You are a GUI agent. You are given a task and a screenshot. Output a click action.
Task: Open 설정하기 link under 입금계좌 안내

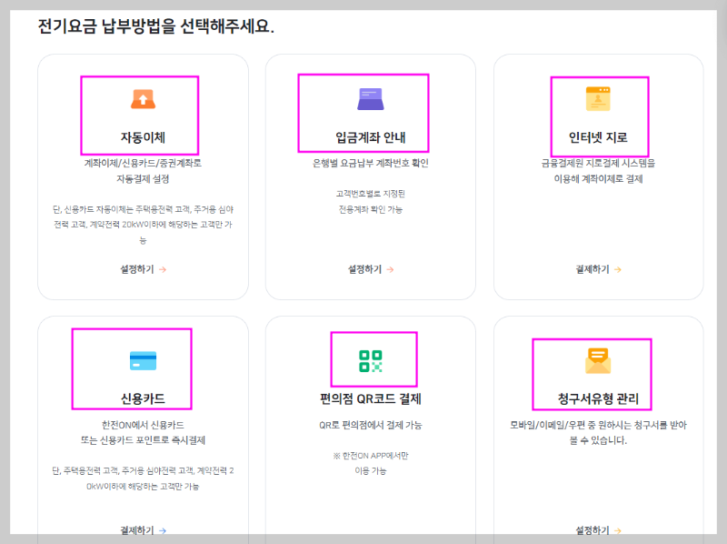tap(371, 269)
